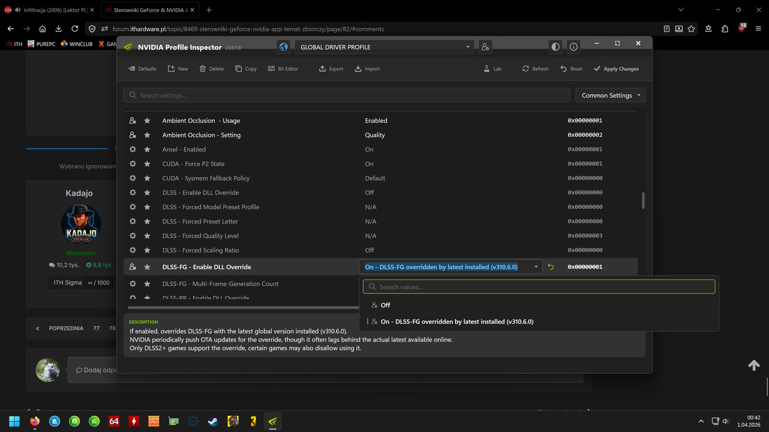
Task: Go to browser home page
Action: coord(42,29)
